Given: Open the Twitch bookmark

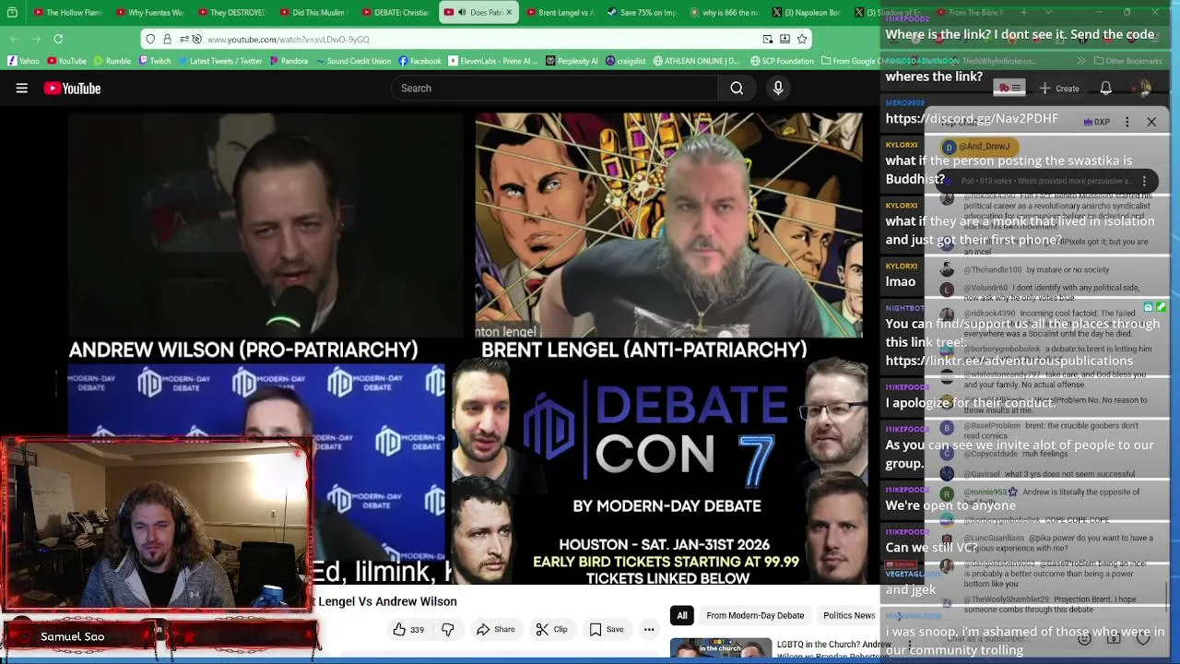Looking at the screenshot, I should point(155,61).
